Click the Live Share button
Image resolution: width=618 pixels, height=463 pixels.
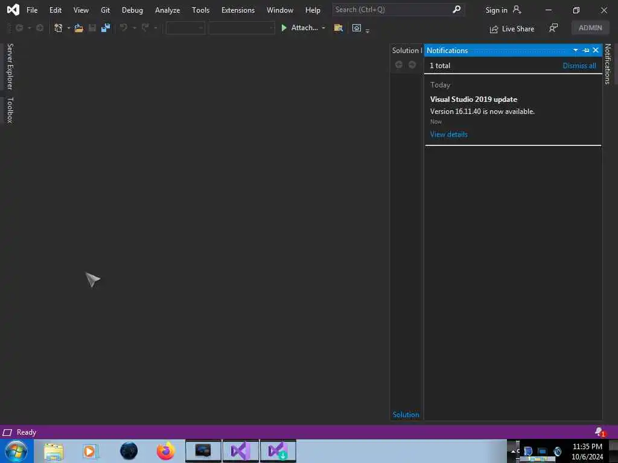click(x=512, y=29)
